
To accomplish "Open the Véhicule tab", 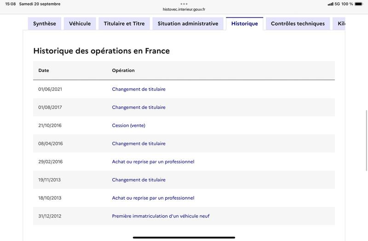I will tap(80, 24).
